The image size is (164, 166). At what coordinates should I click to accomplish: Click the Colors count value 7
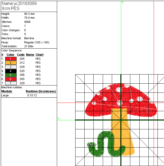[x=25, y=26]
